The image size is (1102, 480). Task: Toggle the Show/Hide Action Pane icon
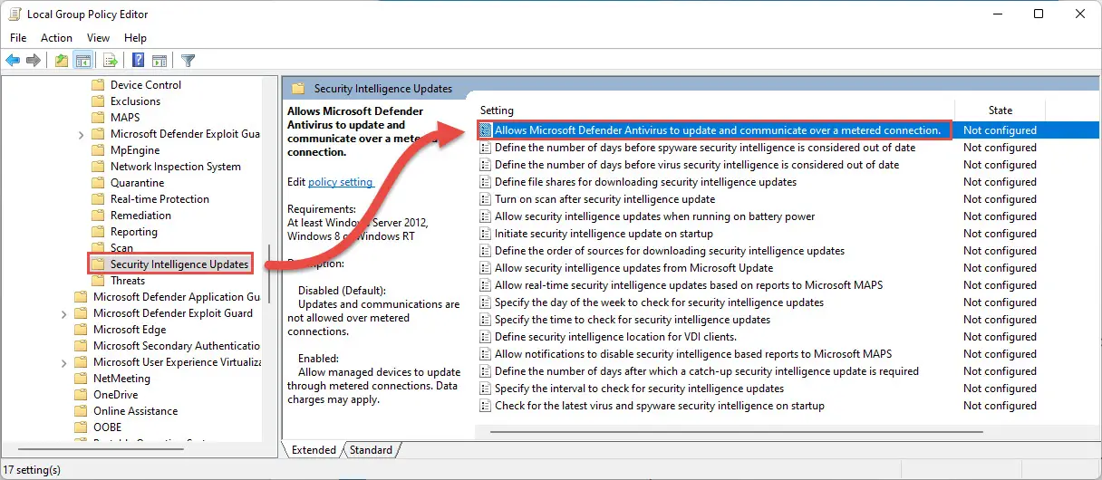159,61
